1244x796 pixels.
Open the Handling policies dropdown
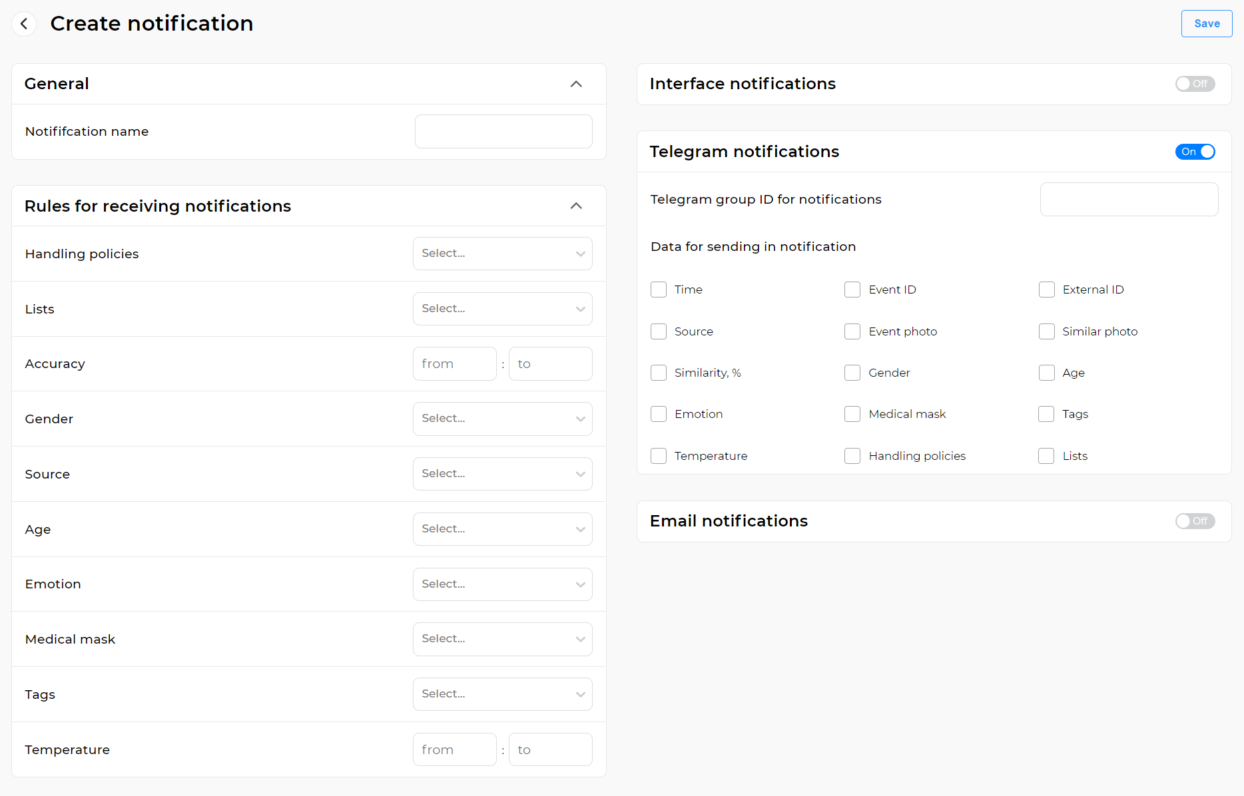coord(502,253)
